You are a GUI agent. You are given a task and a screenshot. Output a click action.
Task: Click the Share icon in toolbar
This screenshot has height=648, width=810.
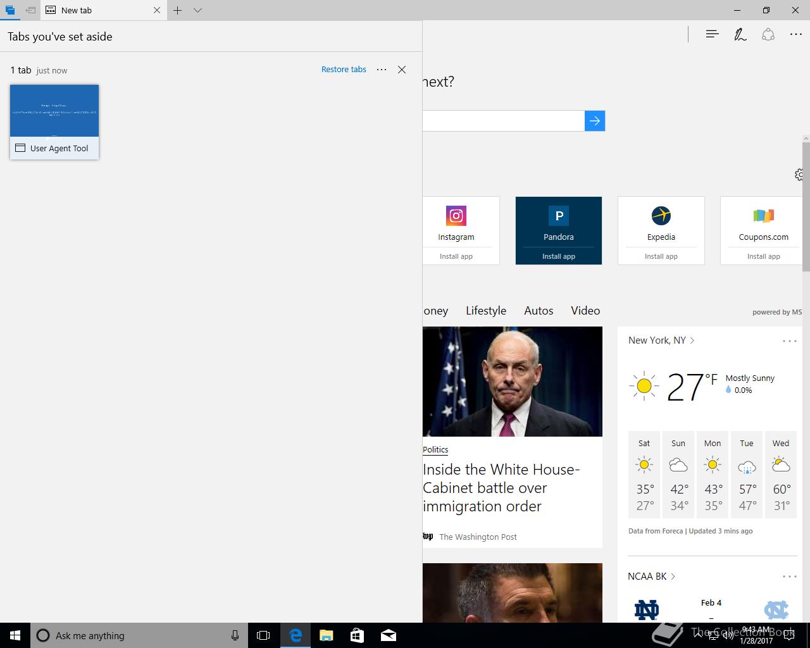768,34
